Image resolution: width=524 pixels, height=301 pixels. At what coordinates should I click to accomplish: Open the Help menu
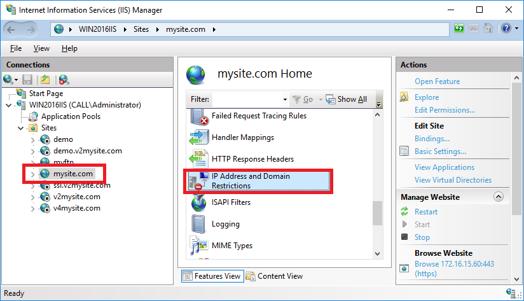point(69,48)
